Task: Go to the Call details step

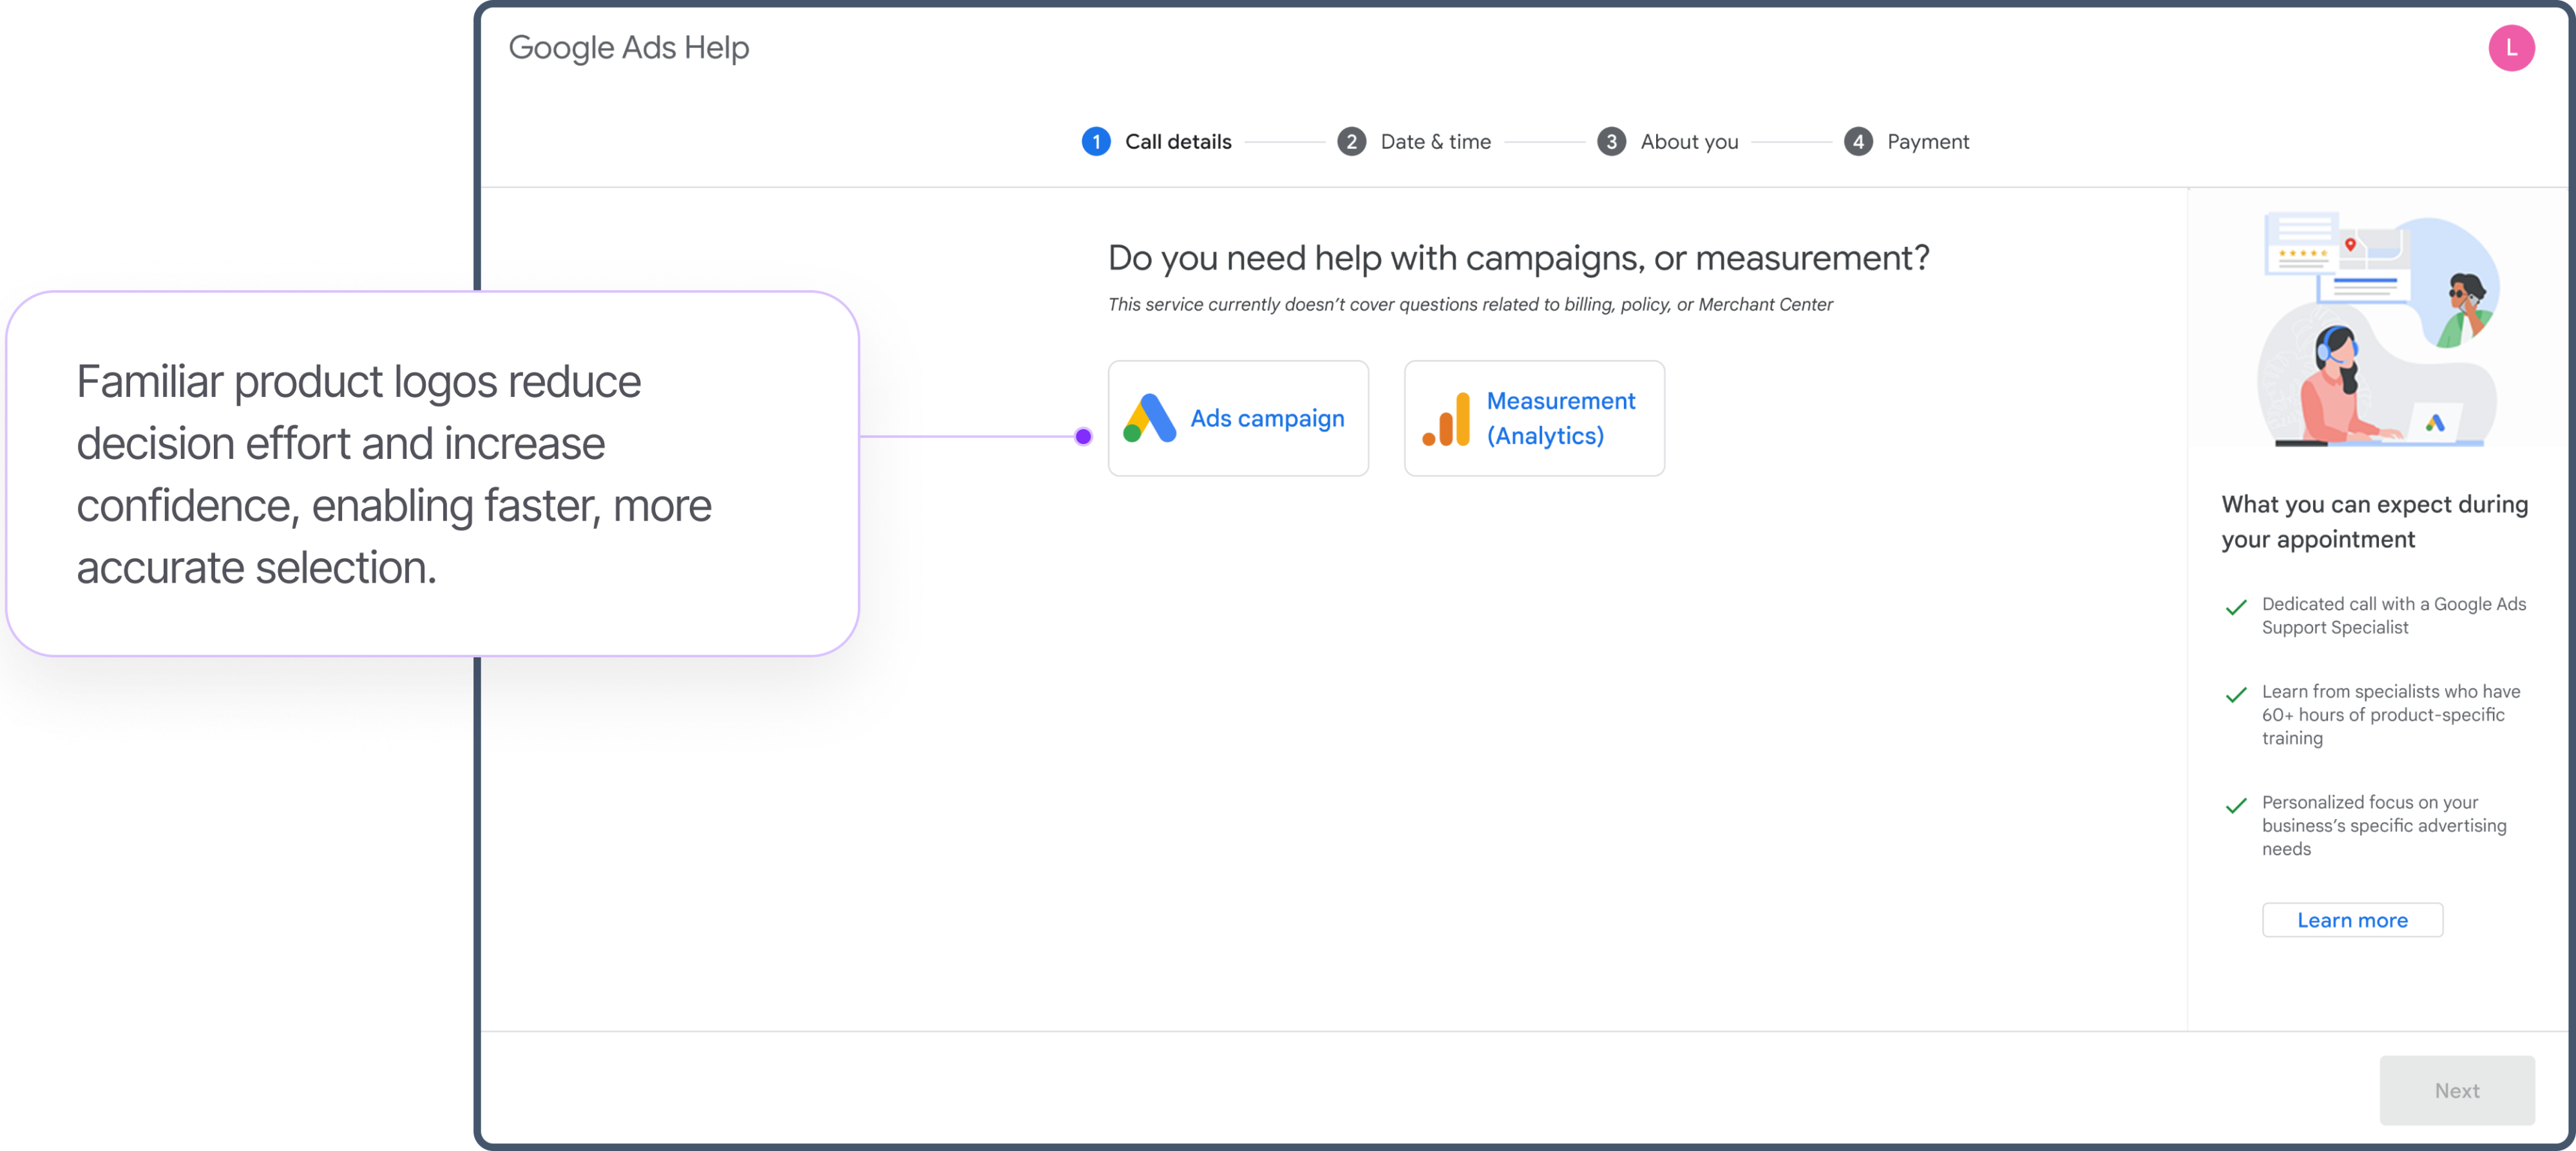Action: coord(1177,142)
